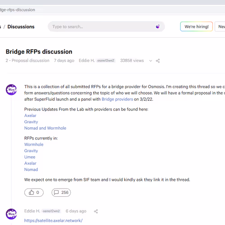Screen dimensions: 225x225
Task: Click the We're hiring! button
Action: coord(196,27)
